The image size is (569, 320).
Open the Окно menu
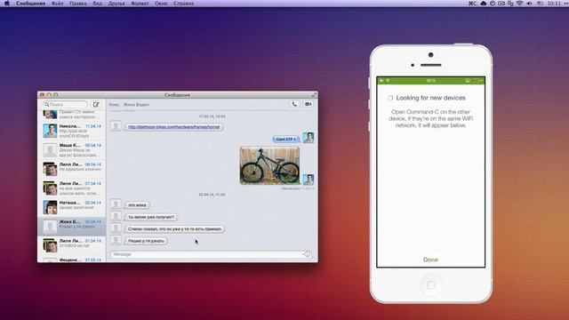[x=161, y=4]
